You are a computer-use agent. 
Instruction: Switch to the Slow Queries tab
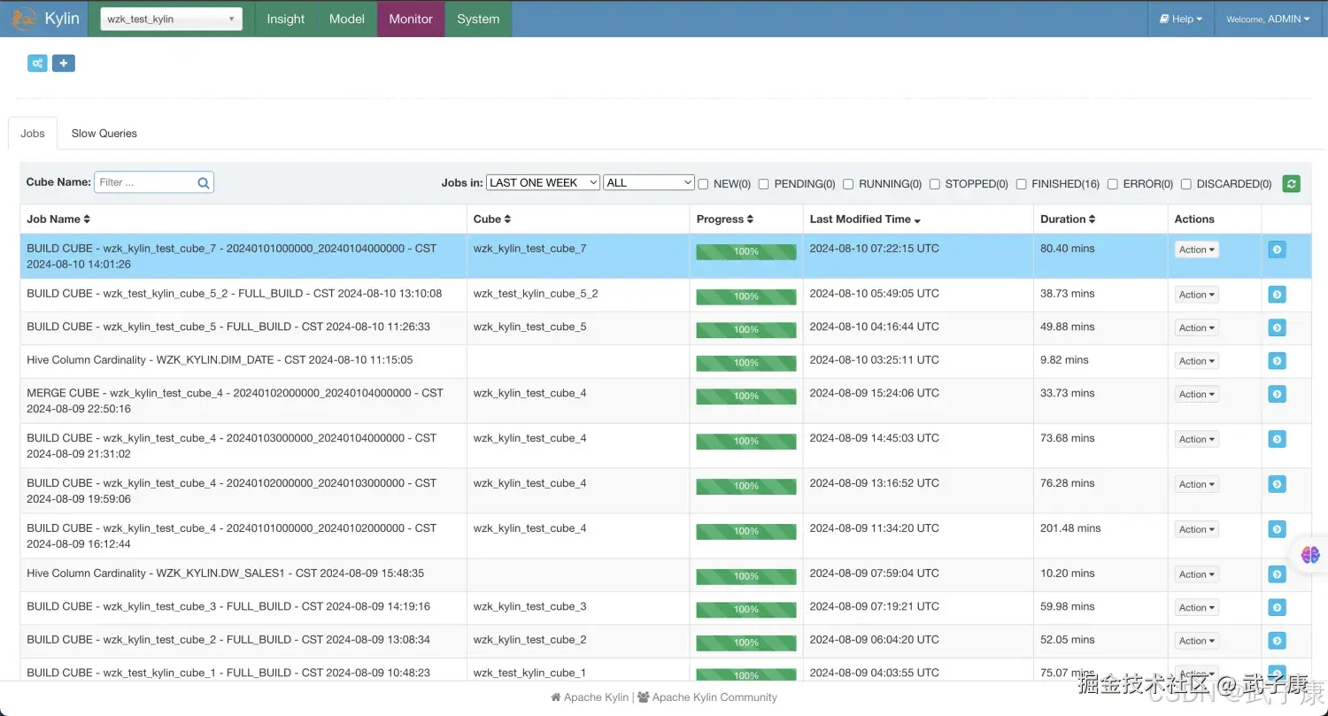point(104,134)
